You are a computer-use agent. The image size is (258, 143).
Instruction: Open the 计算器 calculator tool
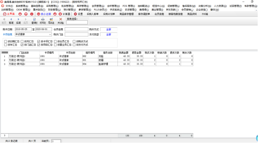point(64,14)
